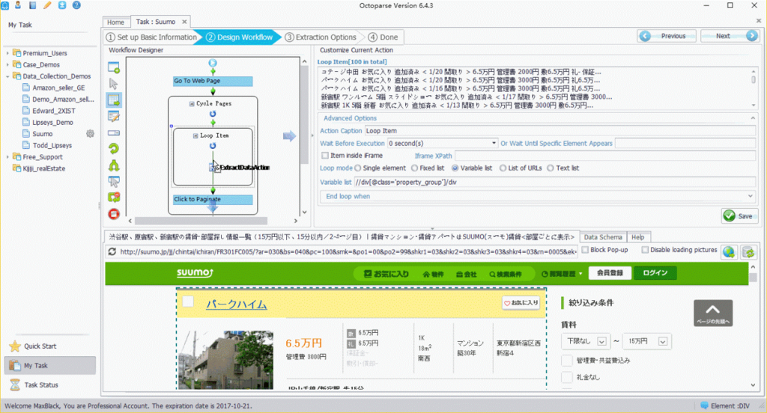
Task: Select Fixed list loop mode
Action: coord(415,168)
